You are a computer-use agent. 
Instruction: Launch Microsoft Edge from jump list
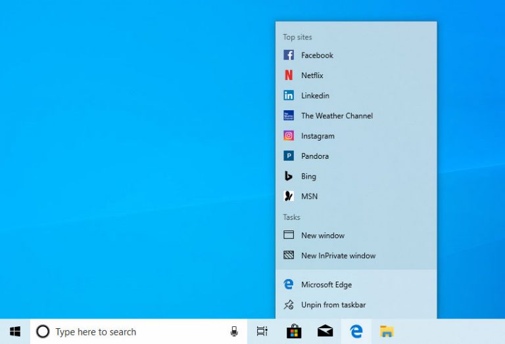[x=326, y=285]
